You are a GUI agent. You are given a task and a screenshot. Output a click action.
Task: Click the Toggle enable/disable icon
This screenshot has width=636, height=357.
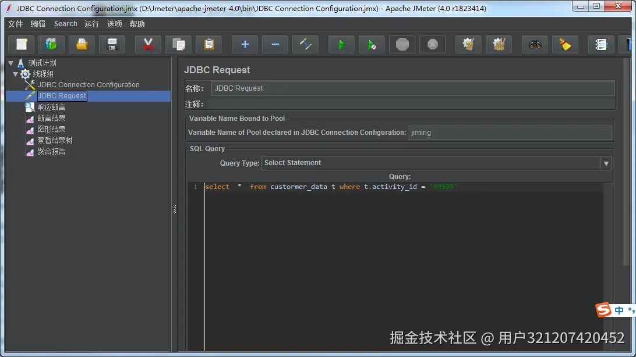(x=305, y=44)
